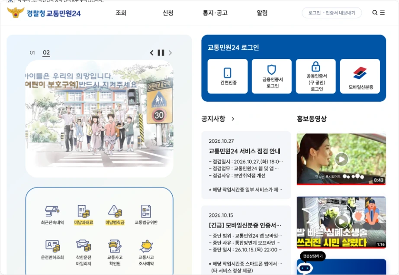This screenshot has height=275, width=399.
Task: Play the 0:43 driving promo video
Action: 341,159
